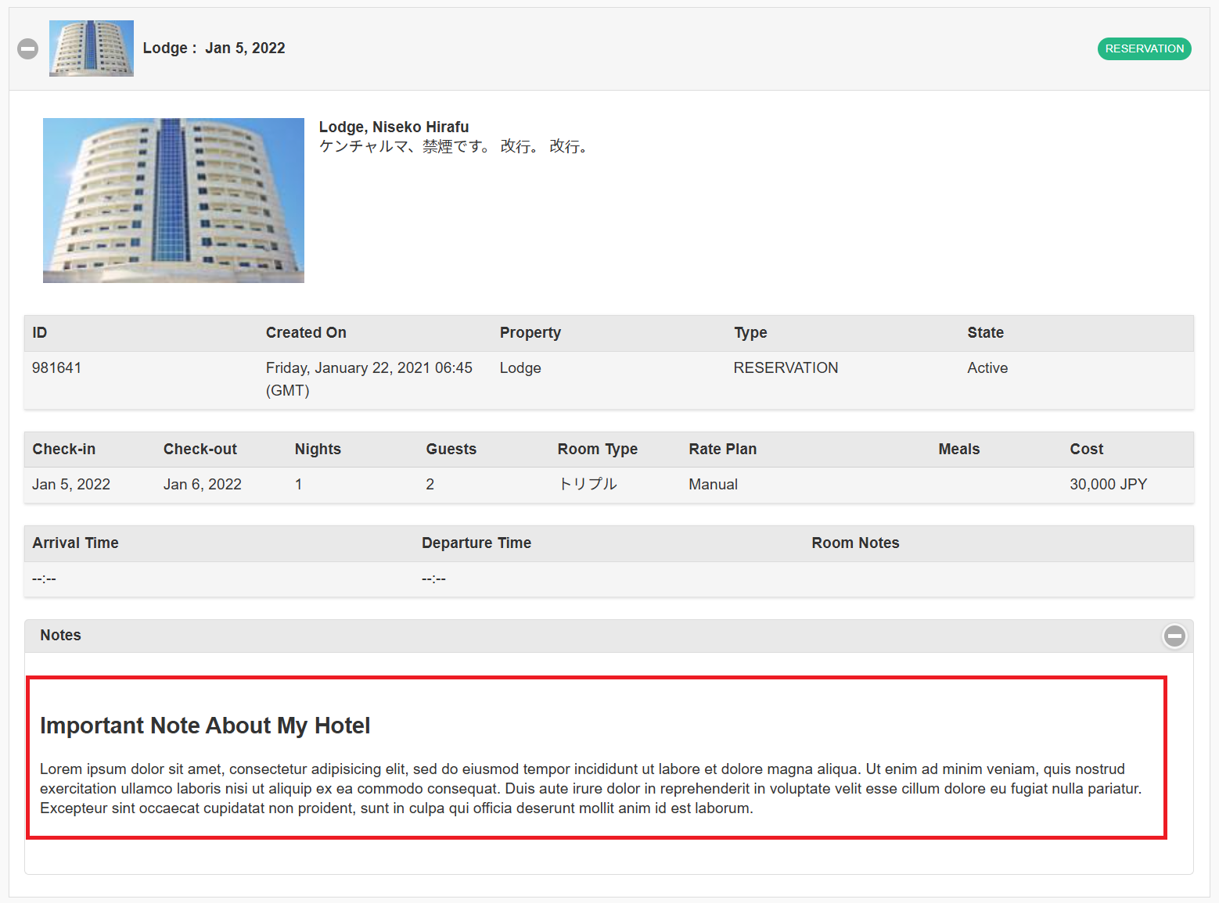
Task: Select the header title Lodge : Jan 5, 2022
Action: 214,48
